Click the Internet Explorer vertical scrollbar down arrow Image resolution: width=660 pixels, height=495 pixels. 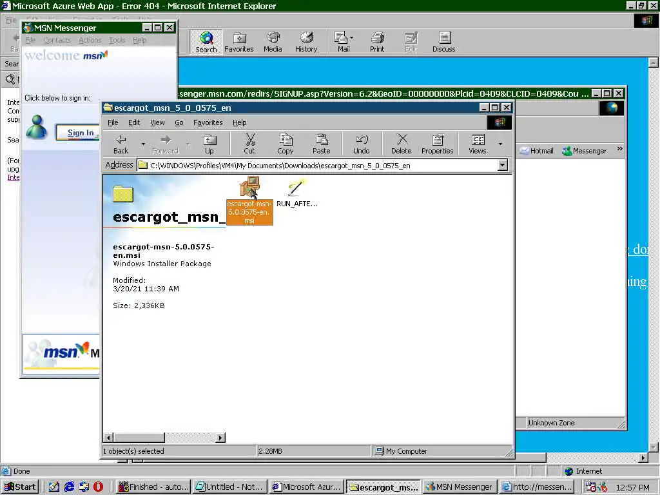pyautogui.click(x=654, y=447)
